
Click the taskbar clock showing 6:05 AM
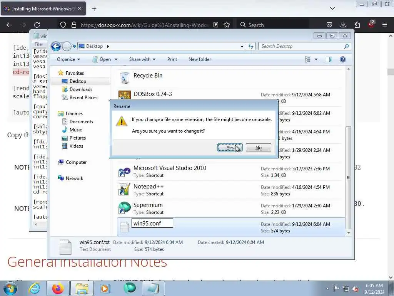(x=374, y=289)
